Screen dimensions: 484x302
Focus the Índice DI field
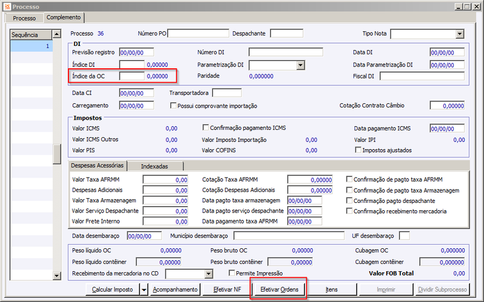pos(132,65)
